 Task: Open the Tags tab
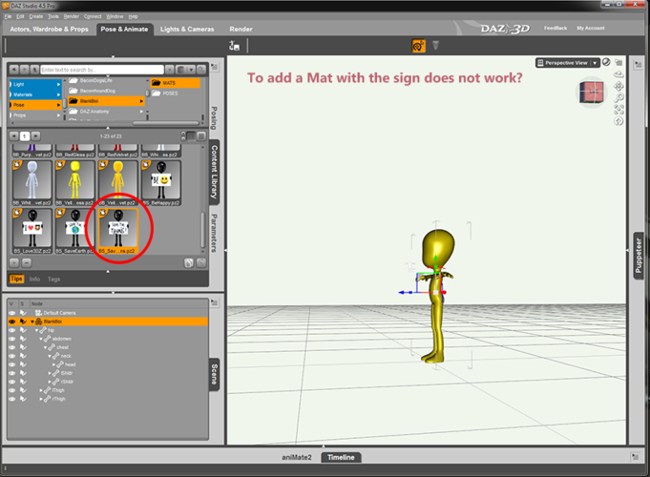[53, 279]
